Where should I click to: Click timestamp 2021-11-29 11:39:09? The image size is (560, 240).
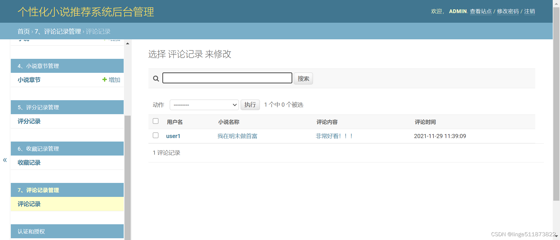click(440, 136)
